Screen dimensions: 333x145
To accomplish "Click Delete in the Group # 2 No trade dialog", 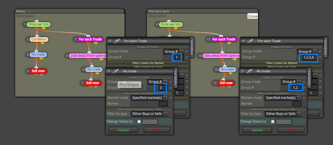I will click(x=157, y=130).
